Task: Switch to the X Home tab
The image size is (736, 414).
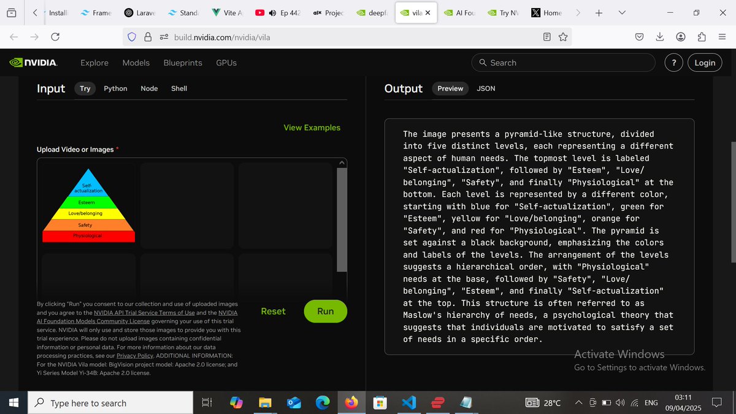Action: (547, 12)
